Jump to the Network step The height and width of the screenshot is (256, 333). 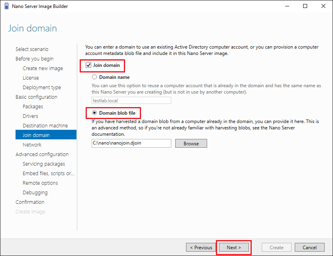click(32, 145)
